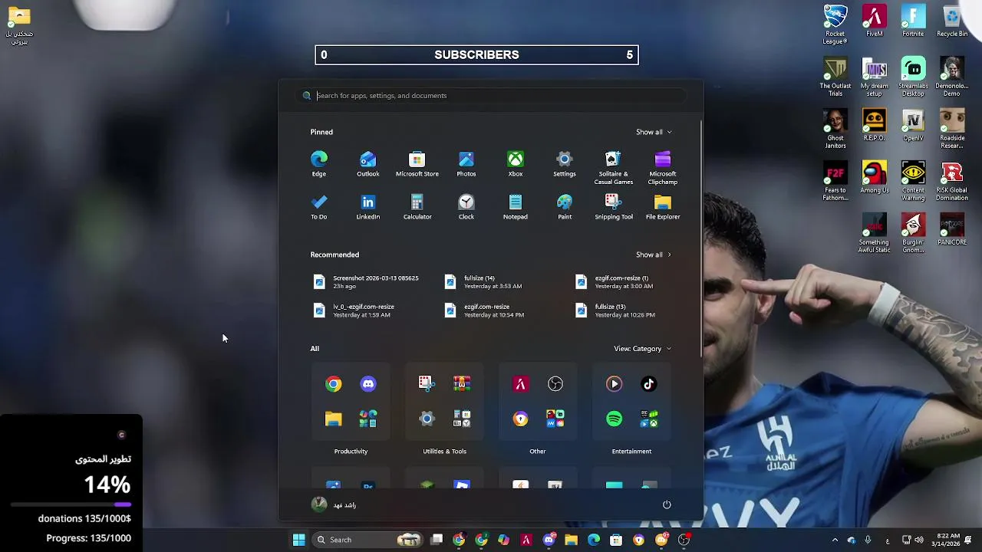Launch the Xbox app

point(516,164)
